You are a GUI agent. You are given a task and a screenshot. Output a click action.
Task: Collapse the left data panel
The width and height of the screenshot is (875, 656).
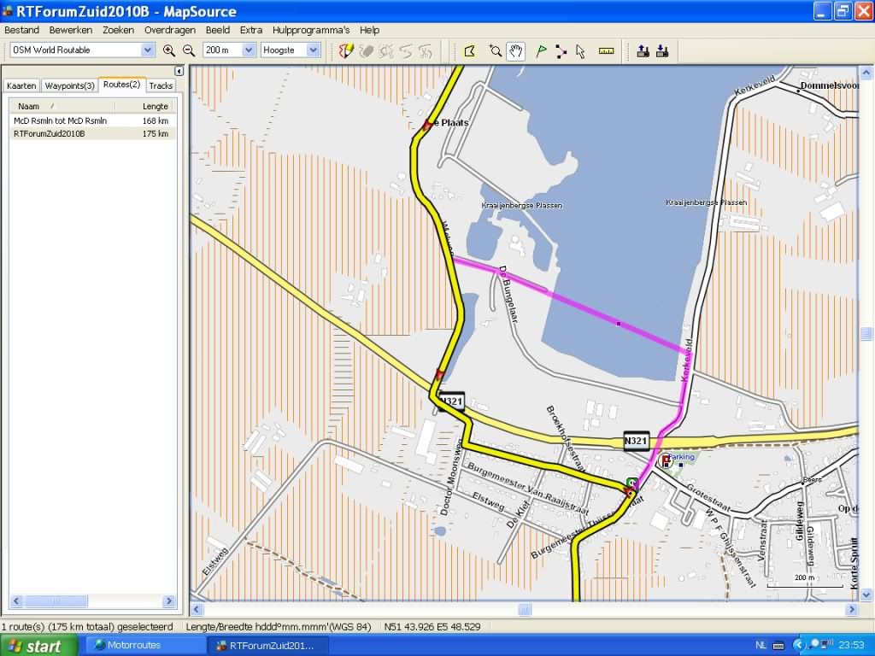179,71
